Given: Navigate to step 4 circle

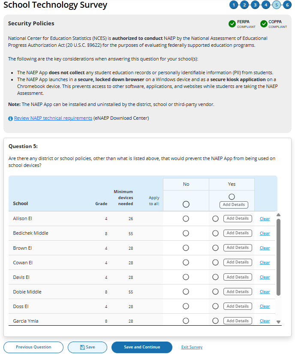Looking at the screenshot, I should (x=266, y=5).
